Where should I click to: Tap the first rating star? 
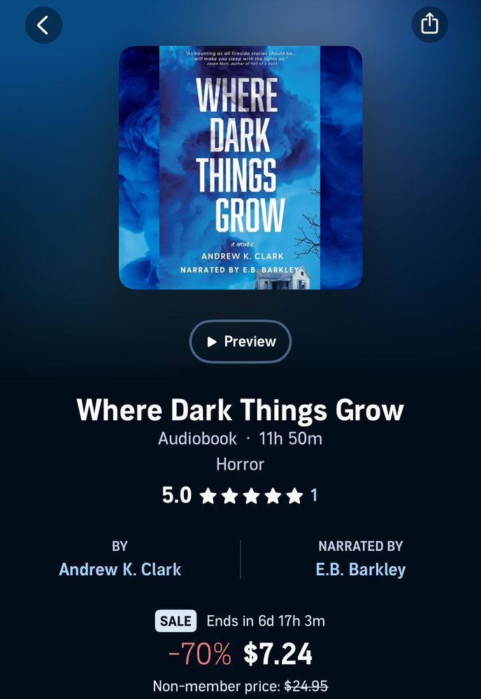(208, 496)
